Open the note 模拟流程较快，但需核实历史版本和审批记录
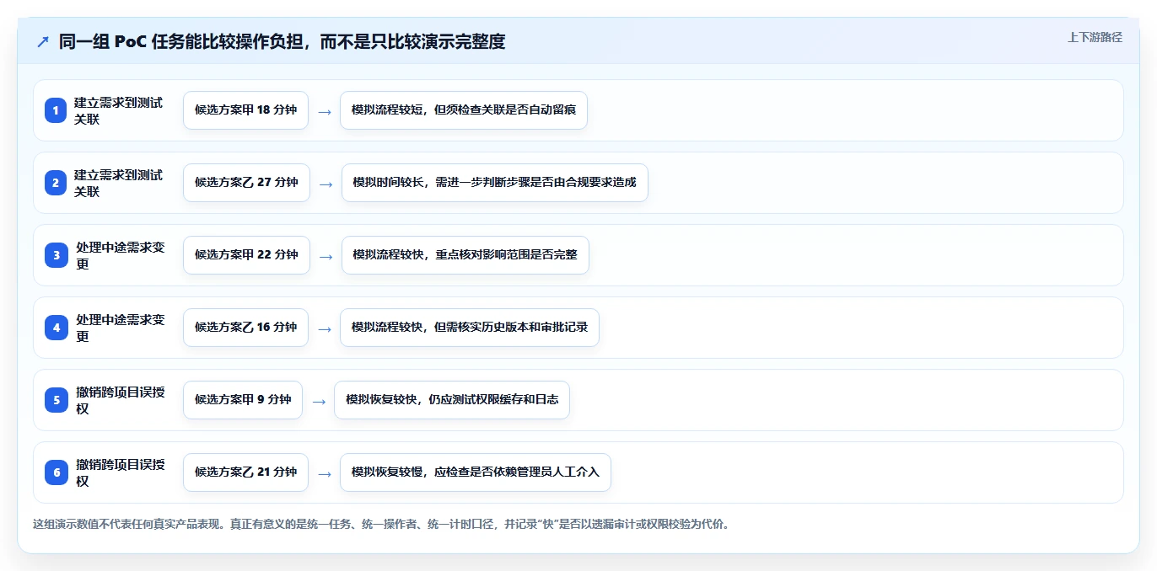The width and height of the screenshot is (1157, 571). coord(470,328)
